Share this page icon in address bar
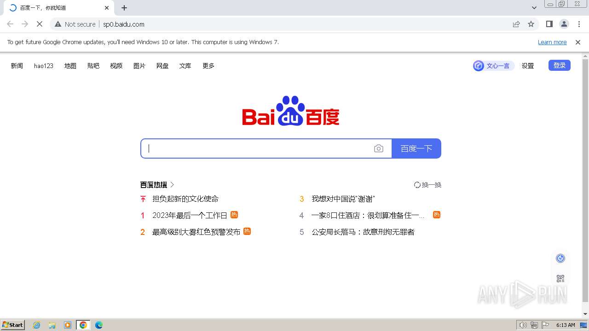Viewport: 589px width, 331px height. [x=516, y=24]
